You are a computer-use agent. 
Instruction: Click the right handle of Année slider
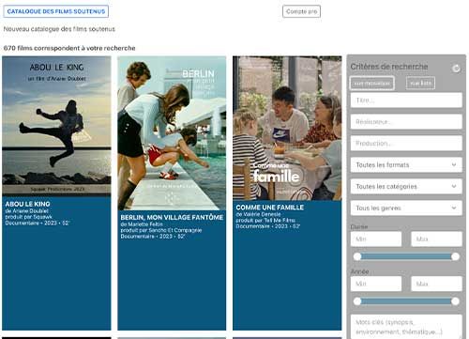tap(455, 301)
